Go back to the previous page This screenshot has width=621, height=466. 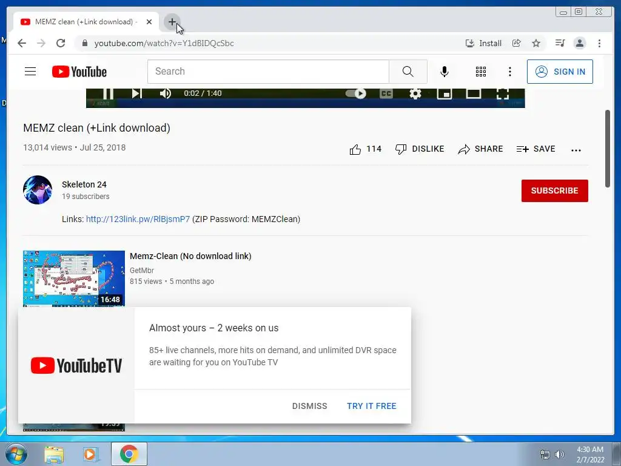(22, 43)
